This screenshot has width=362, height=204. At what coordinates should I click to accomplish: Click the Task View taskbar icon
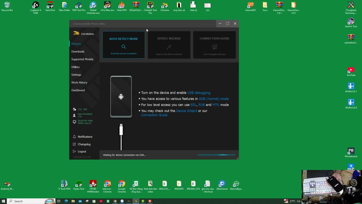[59, 201]
